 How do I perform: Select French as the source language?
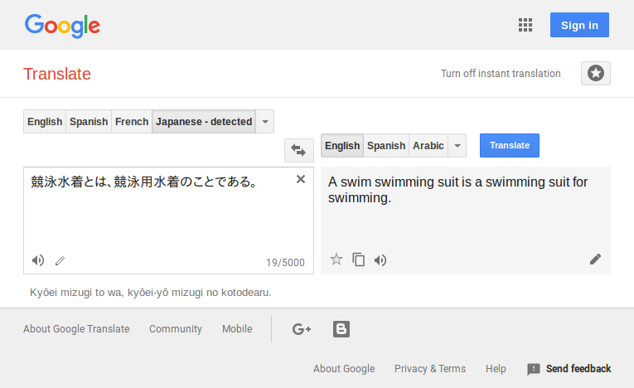132,121
